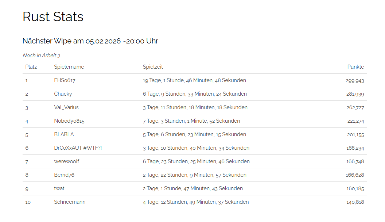Click the Rust Stats page heading

click(53, 17)
